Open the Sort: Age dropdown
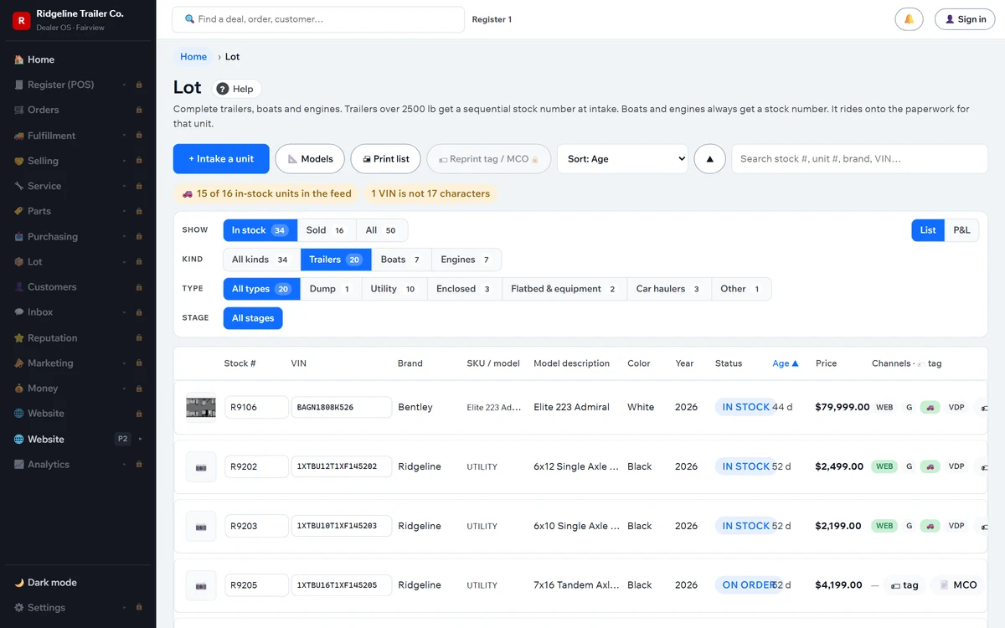 coord(622,159)
